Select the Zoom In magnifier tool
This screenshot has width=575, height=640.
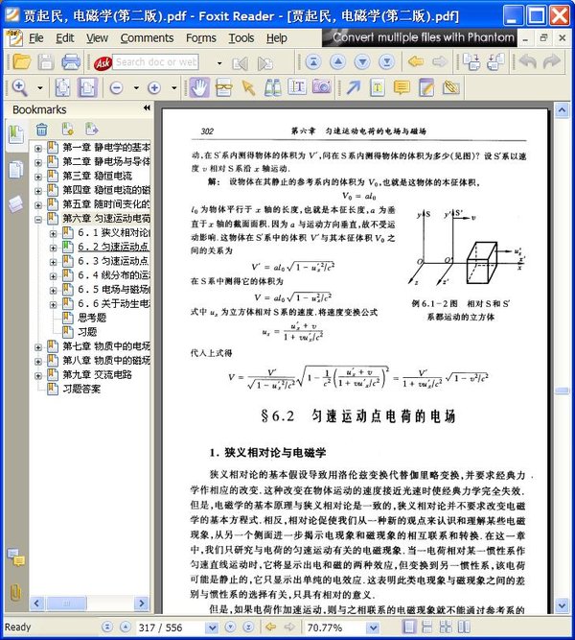pos(19,87)
